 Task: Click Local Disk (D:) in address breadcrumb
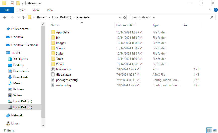(62, 17)
